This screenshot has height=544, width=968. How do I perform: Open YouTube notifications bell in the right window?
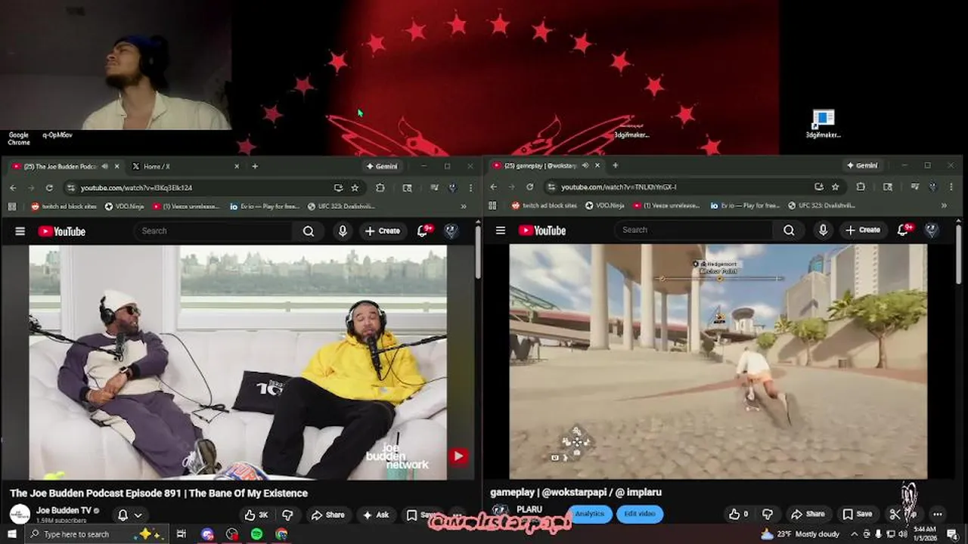[x=904, y=230]
